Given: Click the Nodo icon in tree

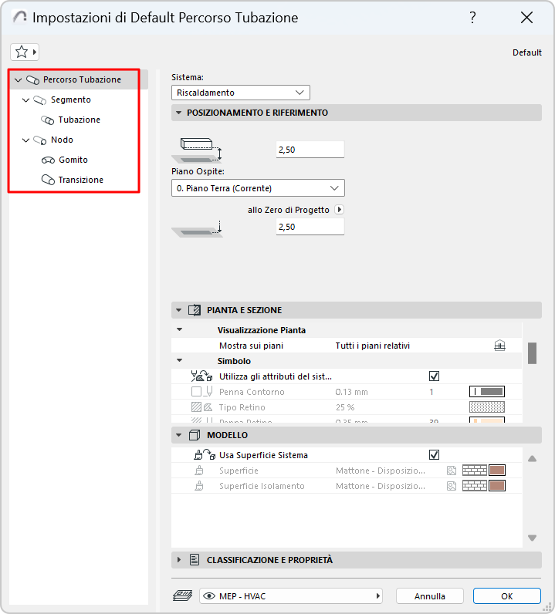Looking at the screenshot, I should pos(40,140).
